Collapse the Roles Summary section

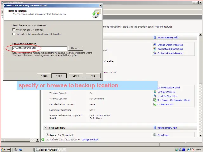coord(45,128)
